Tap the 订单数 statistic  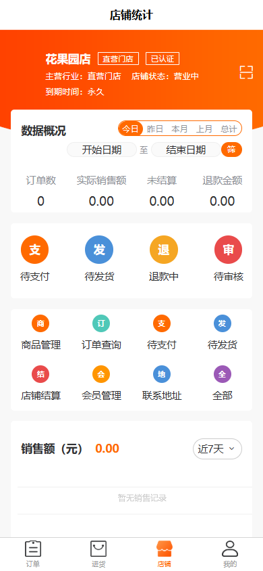click(x=41, y=191)
